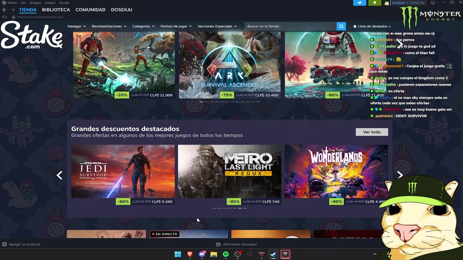Screen dimensions: 463x260
Task: Expand the Formas de jugar dropdown
Action: pyautogui.click(x=176, y=26)
